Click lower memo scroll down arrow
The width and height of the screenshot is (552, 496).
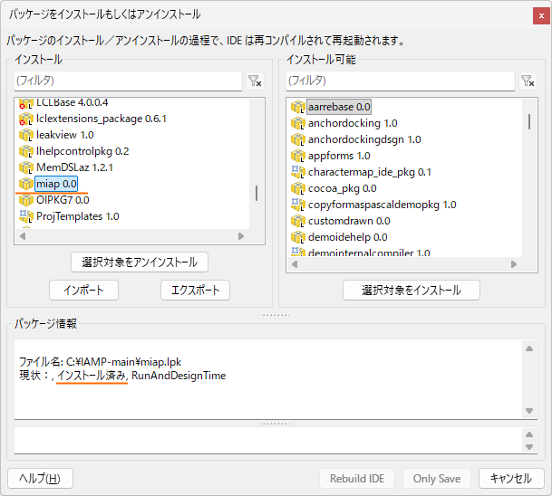(x=529, y=447)
